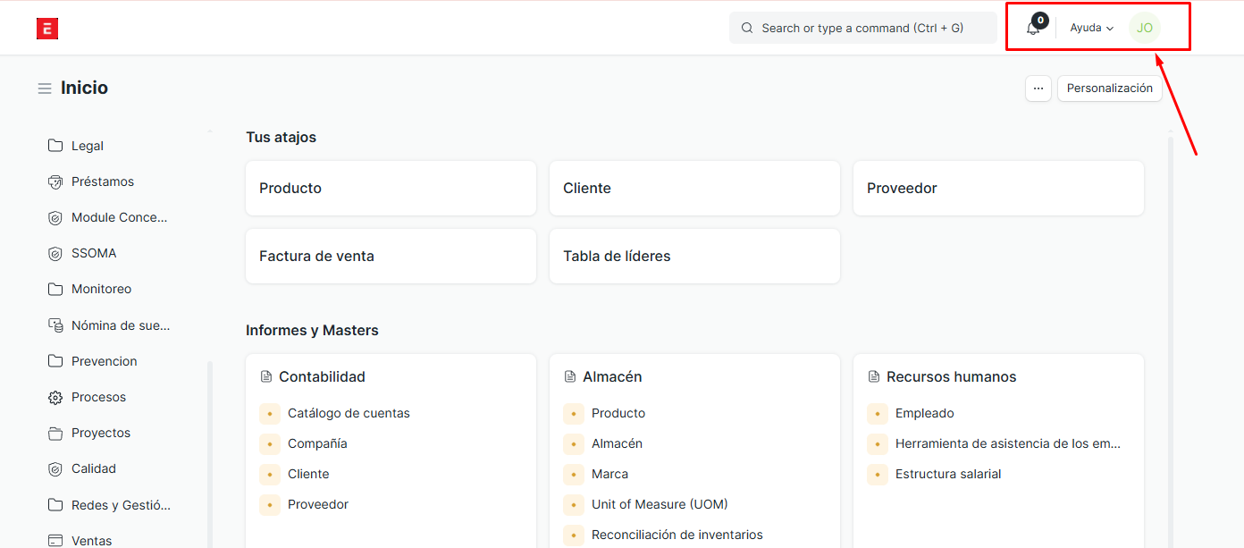
Task: Expand the Ayuda dropdown
Action: click(x=1091, y=28)
